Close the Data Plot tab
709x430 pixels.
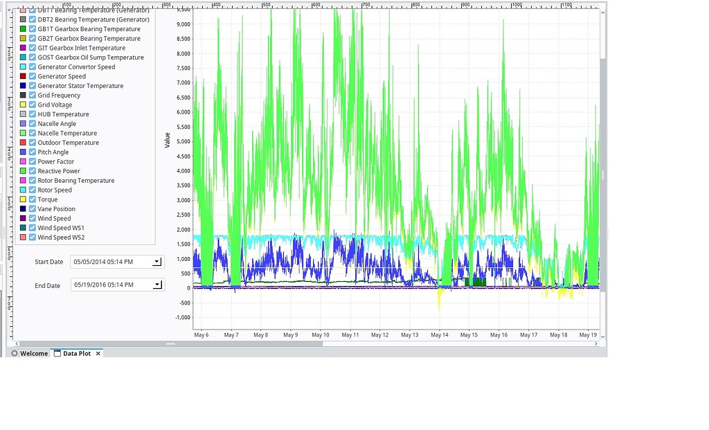point(98,353)
